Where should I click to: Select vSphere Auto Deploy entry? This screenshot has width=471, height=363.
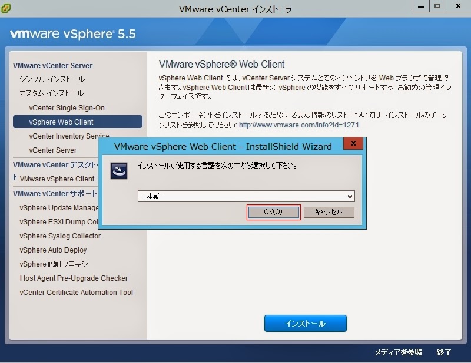pos(53,250)
